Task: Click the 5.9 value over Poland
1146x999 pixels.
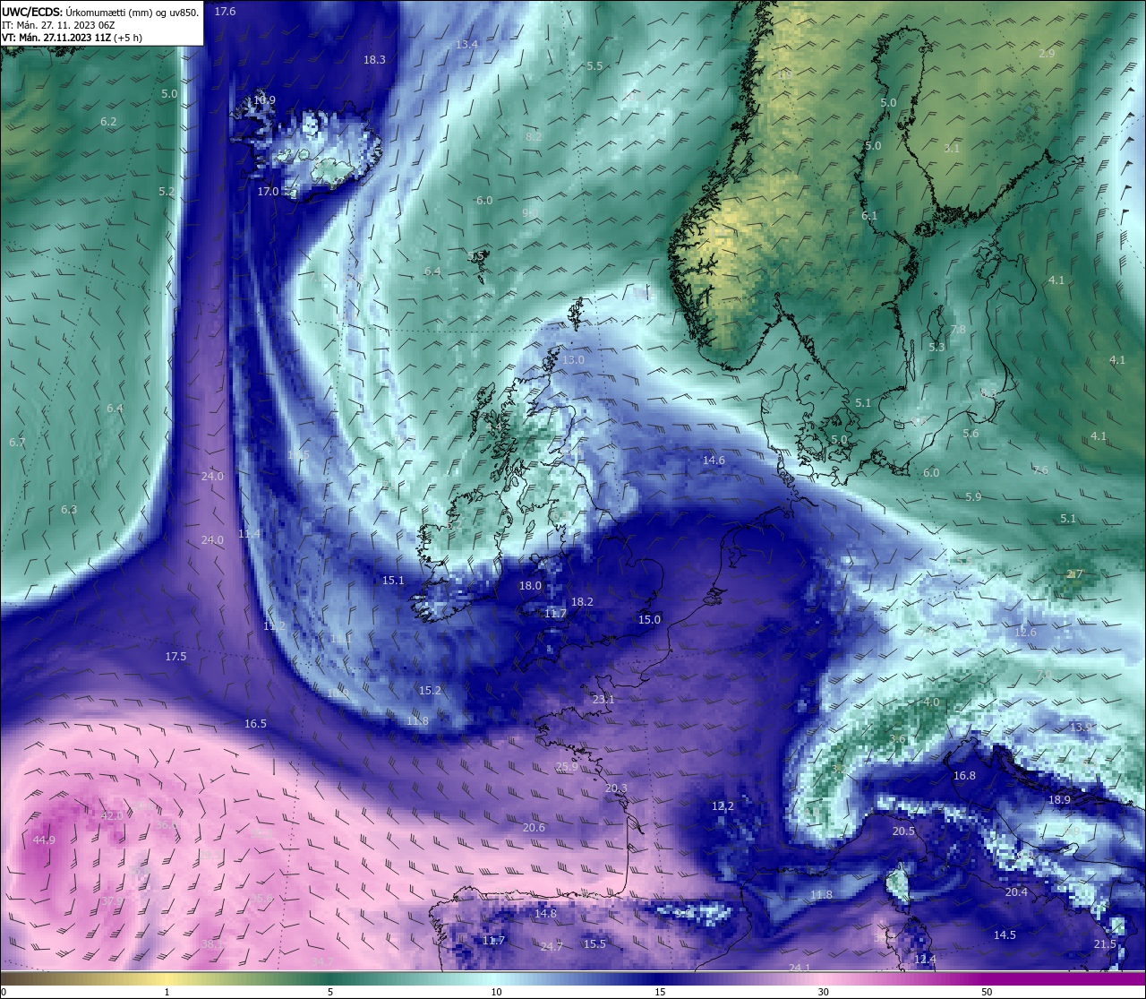Action: [x=973, y=497]
